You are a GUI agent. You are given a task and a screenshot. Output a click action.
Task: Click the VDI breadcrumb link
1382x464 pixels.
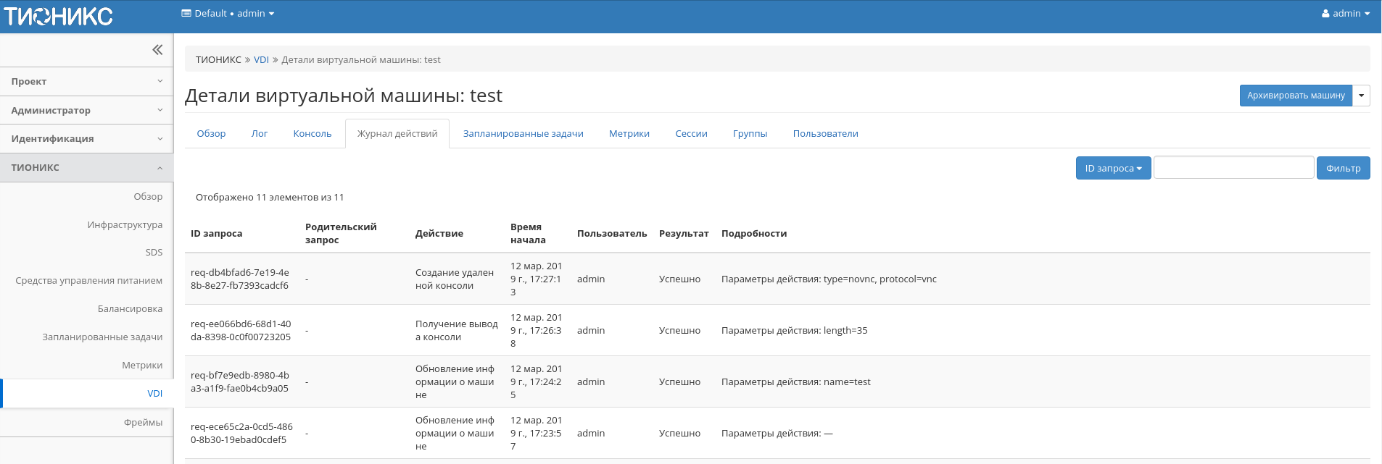[261, 60]
